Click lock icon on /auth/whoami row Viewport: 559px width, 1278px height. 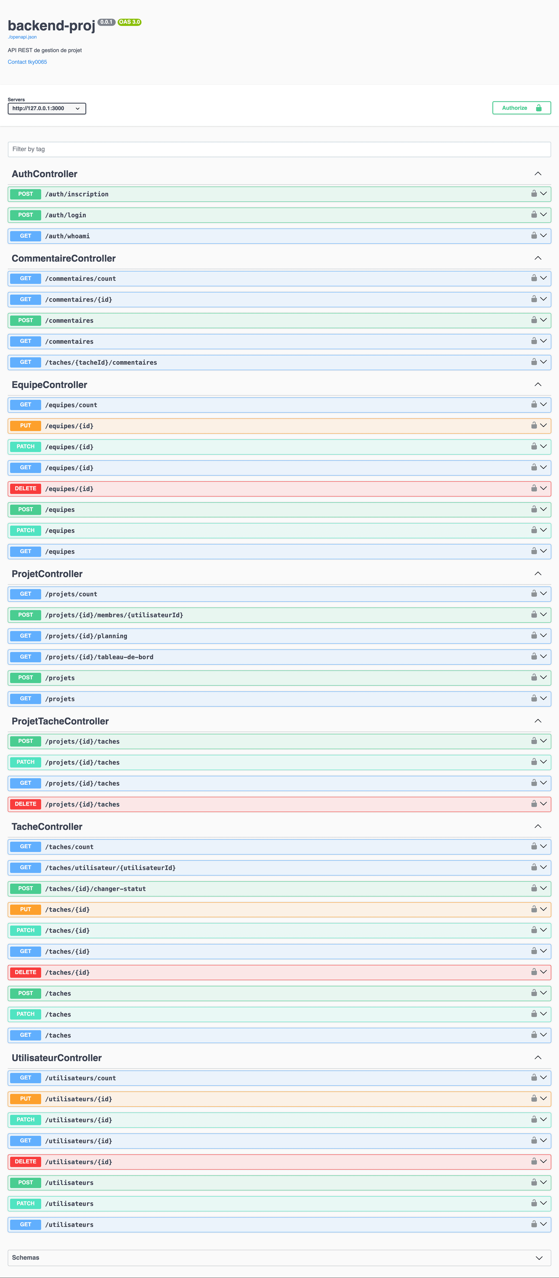[x=534, y=236]
